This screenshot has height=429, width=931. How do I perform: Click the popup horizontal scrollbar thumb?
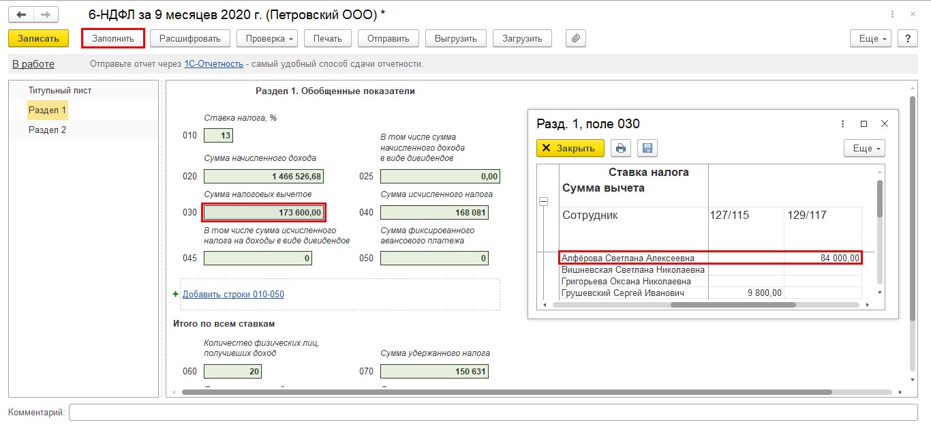733,305
